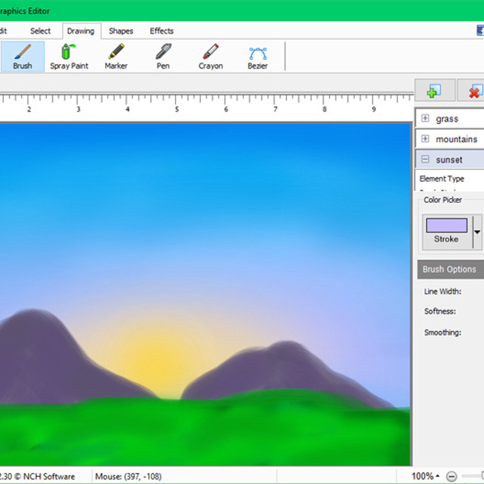Viewport: 484px width, 484px height.
Task: Select the Marker tool
Action: [116, 57]
